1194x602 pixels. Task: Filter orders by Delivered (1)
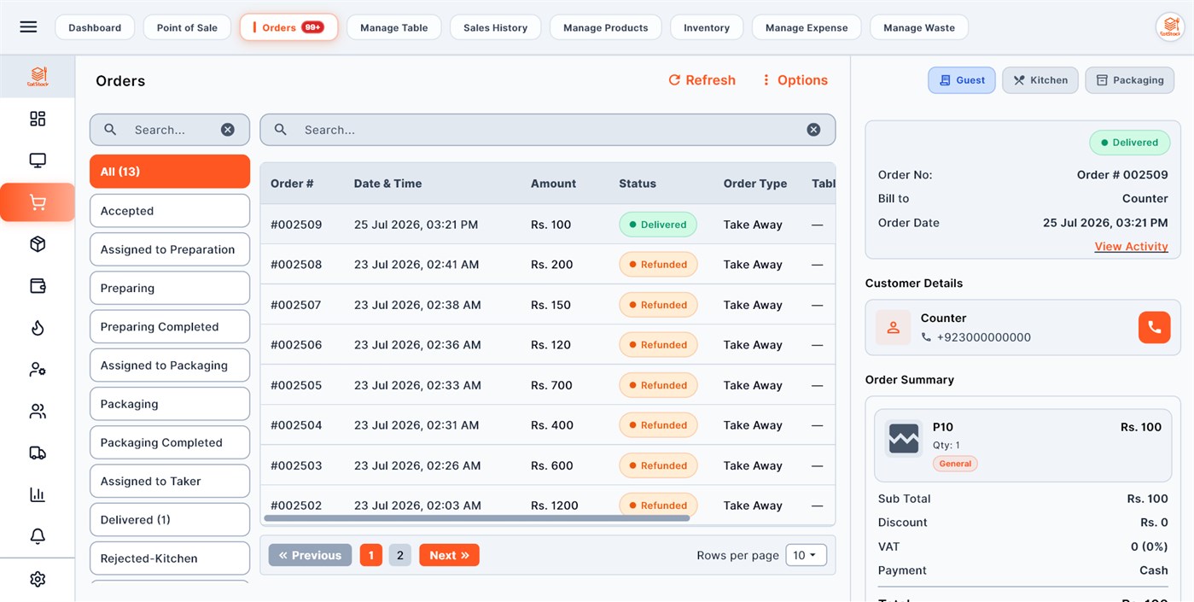170,520
